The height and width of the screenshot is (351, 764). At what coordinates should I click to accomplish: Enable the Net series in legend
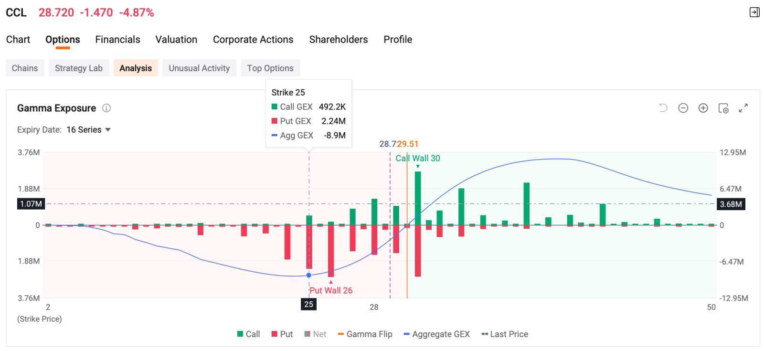[315, 334]
